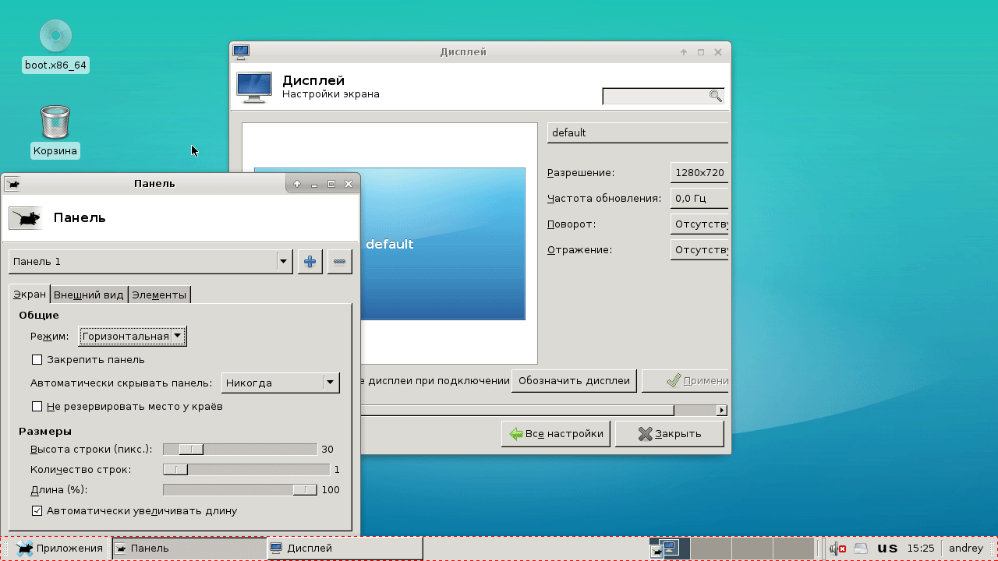Open the boot.x86_64 disc icon
Screen dimensions: 998x561
click(x=55, y=36)
